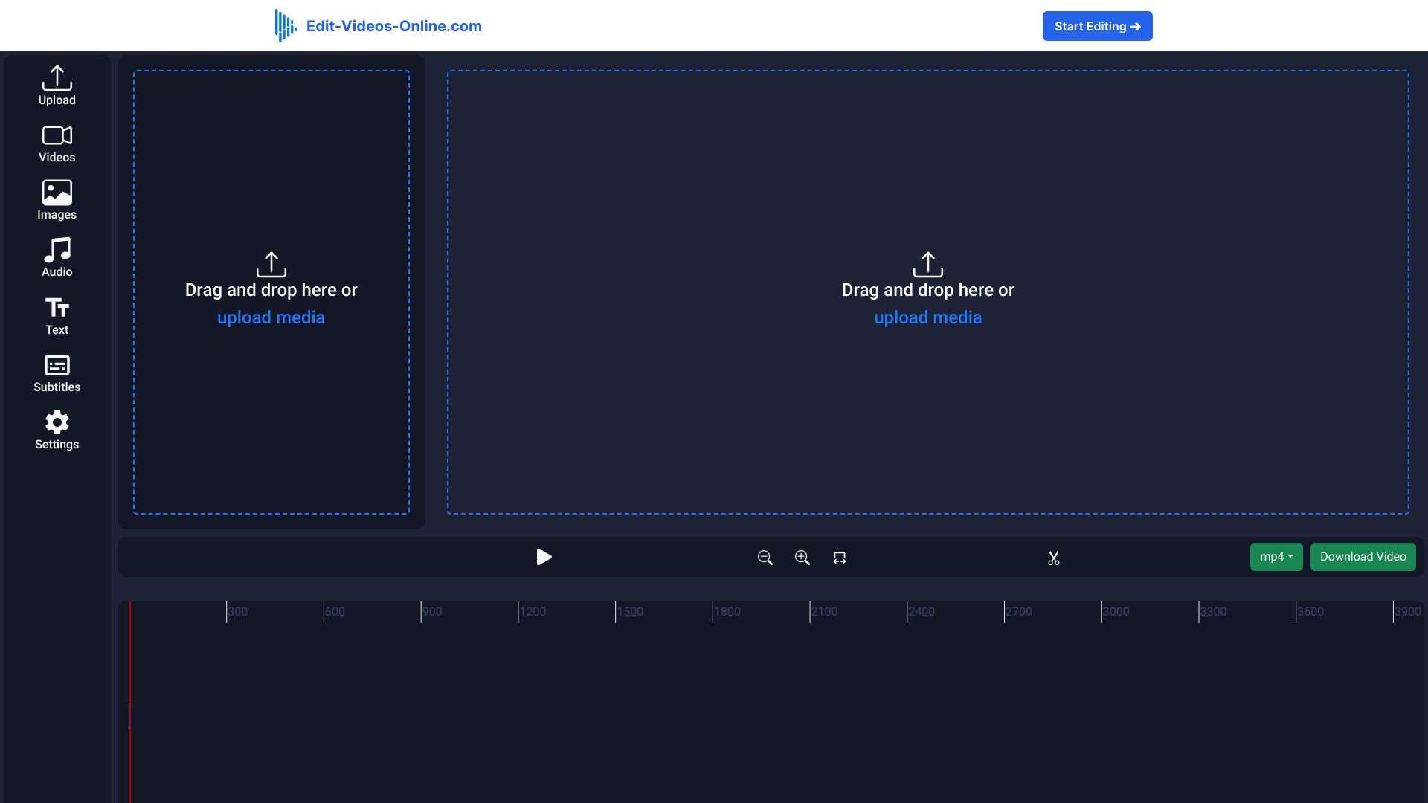This screenshot has height=803, width=1428.
Task: Open the Audio panel
Action: coord(57,258)
